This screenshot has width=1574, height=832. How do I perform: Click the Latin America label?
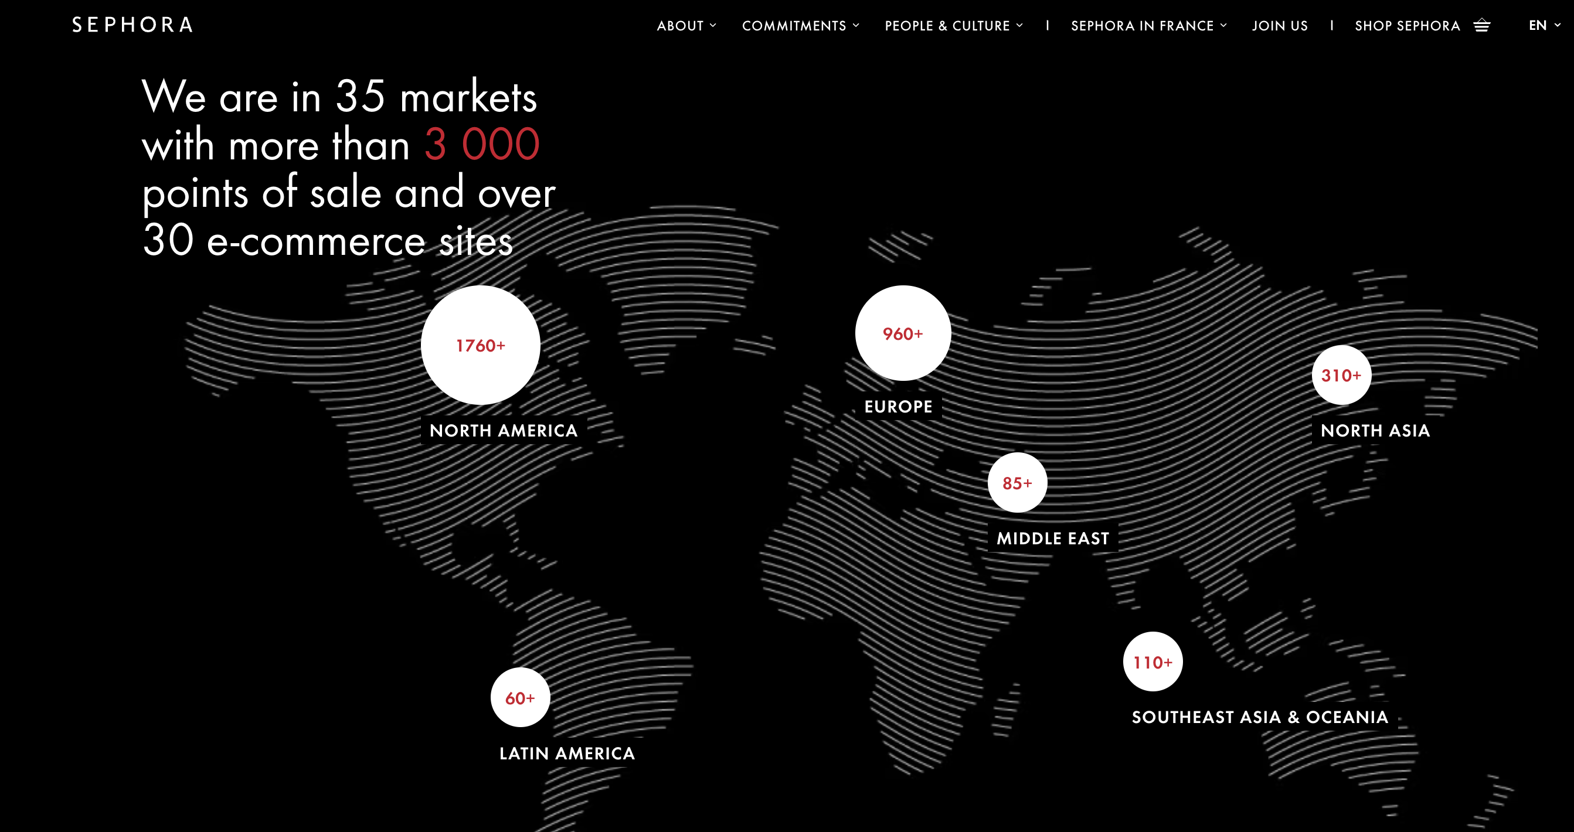[567, 753]
